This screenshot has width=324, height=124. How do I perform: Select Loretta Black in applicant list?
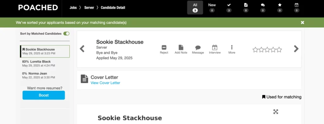45,63
